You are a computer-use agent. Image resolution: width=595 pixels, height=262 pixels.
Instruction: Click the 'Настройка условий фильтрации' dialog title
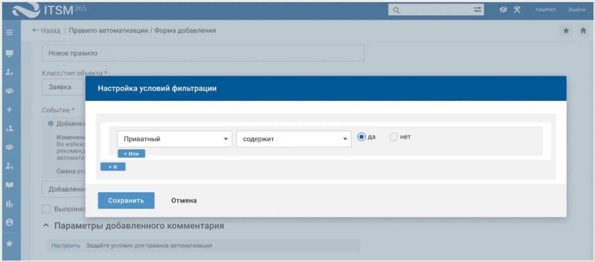[x=157, y=88]
